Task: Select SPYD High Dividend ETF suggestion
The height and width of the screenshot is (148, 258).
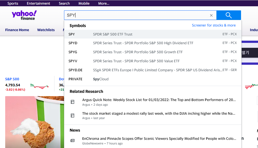Action: pos(153,43)
